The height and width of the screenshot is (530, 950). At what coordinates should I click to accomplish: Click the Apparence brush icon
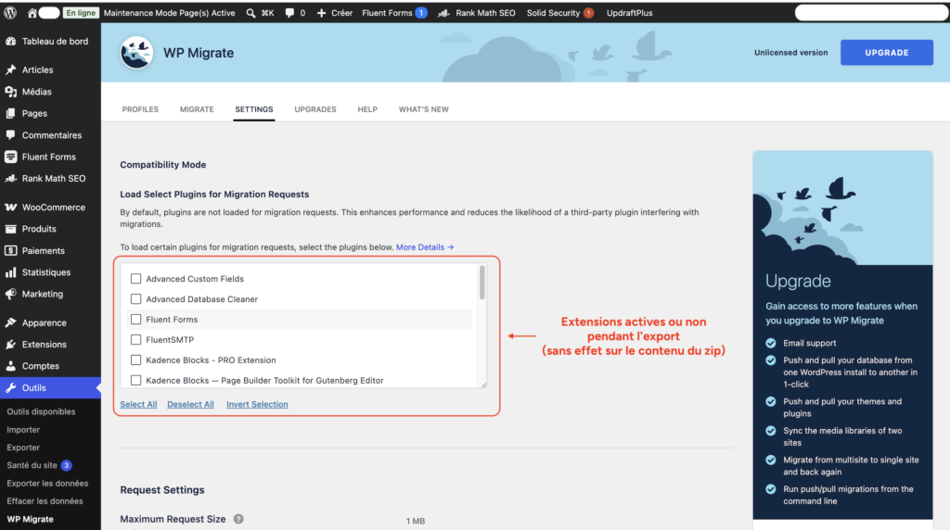tap(11, 322)
